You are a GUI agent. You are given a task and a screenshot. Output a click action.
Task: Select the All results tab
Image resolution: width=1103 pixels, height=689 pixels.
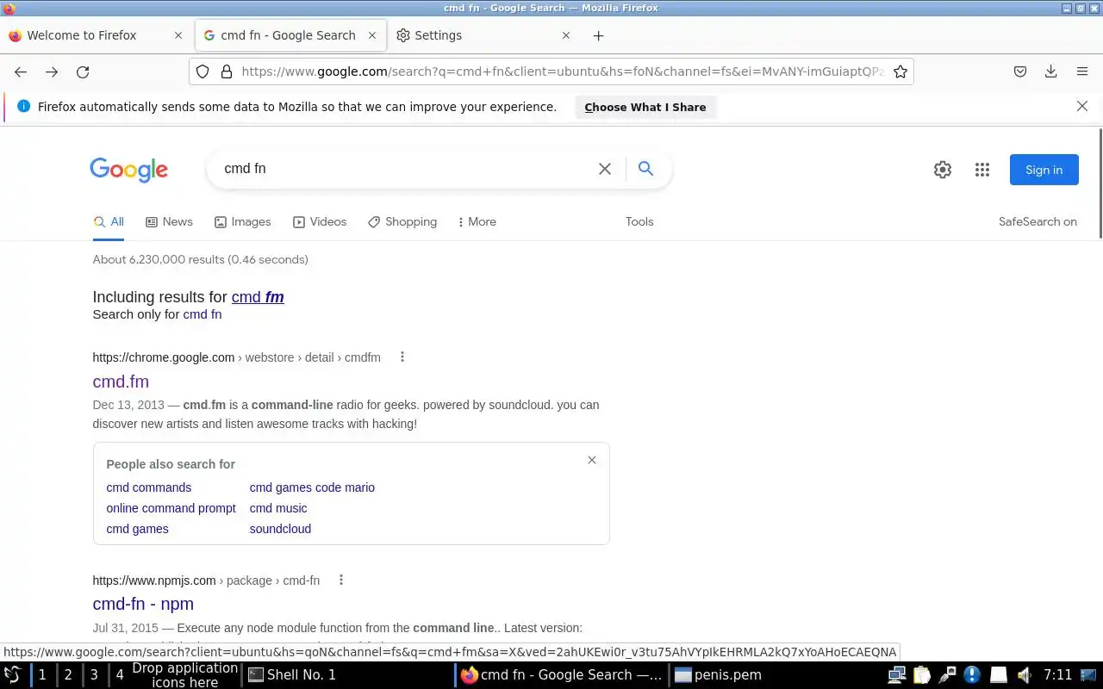pos(109,221)
